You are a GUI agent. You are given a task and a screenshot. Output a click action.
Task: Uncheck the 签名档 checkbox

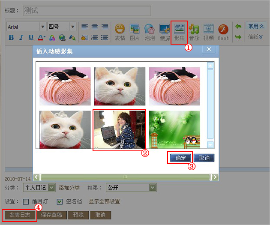pyautogui.click(x=60, y=201)
